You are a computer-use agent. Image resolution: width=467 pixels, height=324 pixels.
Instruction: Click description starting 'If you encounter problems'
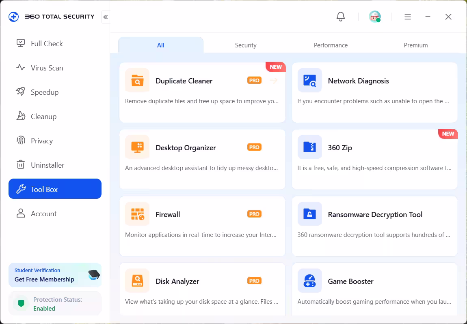coord(373,101)
